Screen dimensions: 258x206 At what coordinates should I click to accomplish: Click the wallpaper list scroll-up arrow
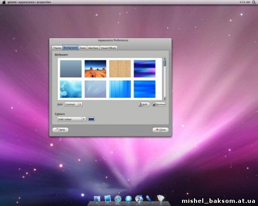point(165,59)
